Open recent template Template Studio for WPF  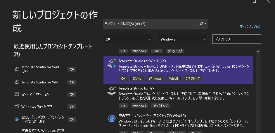45,82
